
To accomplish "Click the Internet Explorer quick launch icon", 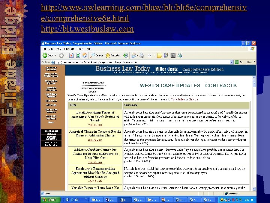I will pos(72,200).
